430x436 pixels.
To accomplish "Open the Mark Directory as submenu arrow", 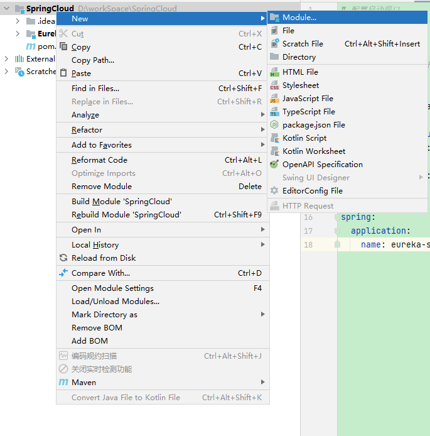I will (x=263, y=314).
